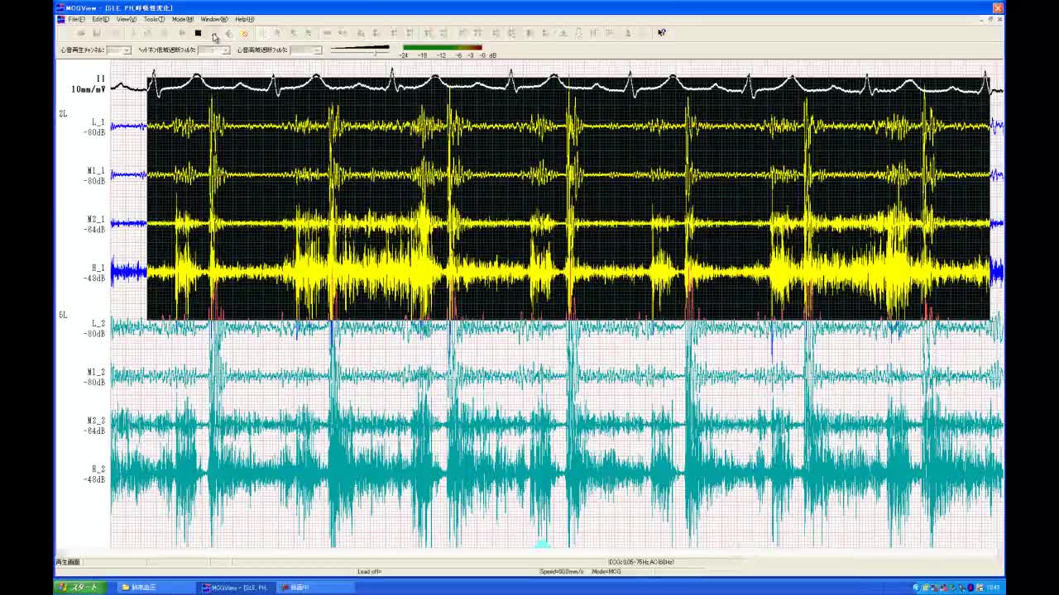
Task: Stop playback with the black square button
Action: pos(198,33)
